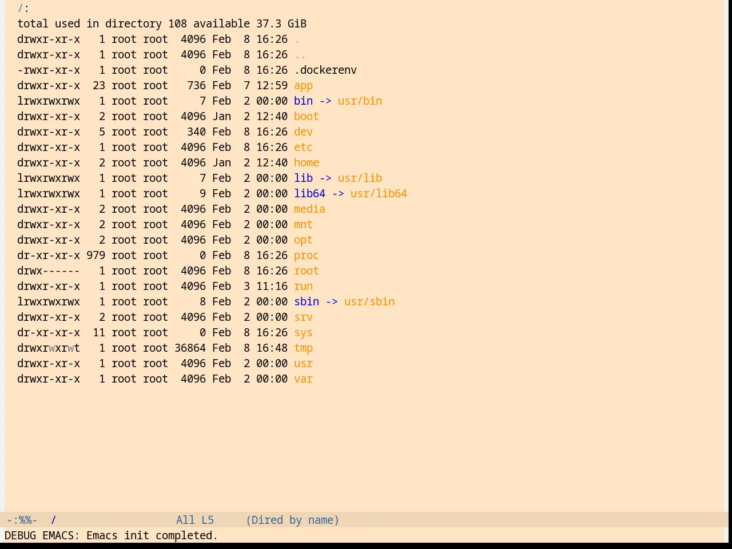Open the home directory entry
Viewport: 732px width, 549px height.
307,163
